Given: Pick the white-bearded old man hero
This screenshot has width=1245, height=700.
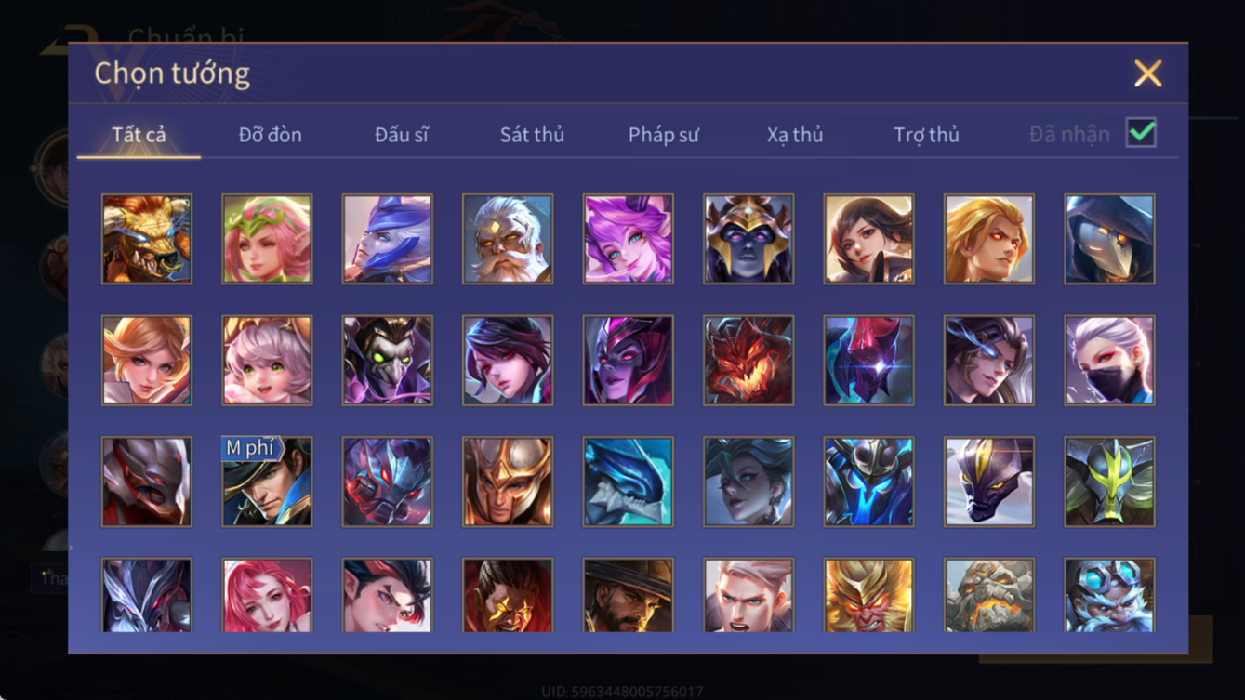Looking at the screenshot, I should coord(508,239).
